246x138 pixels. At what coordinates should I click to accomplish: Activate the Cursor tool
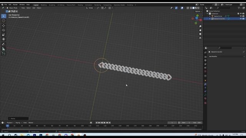[3, 21]
